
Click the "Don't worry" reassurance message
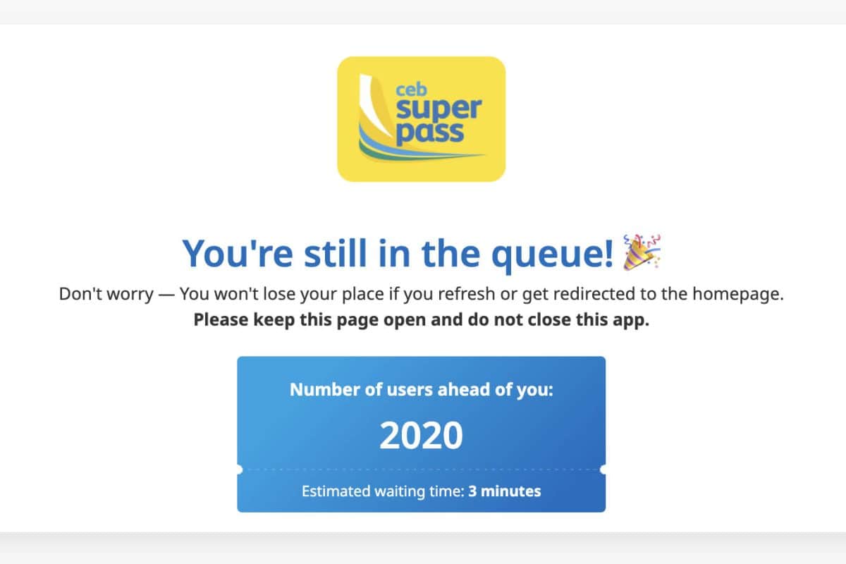point(421,294)
